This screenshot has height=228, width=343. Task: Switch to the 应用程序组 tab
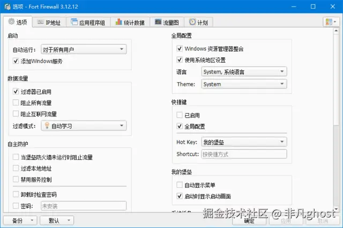(88, 22)
